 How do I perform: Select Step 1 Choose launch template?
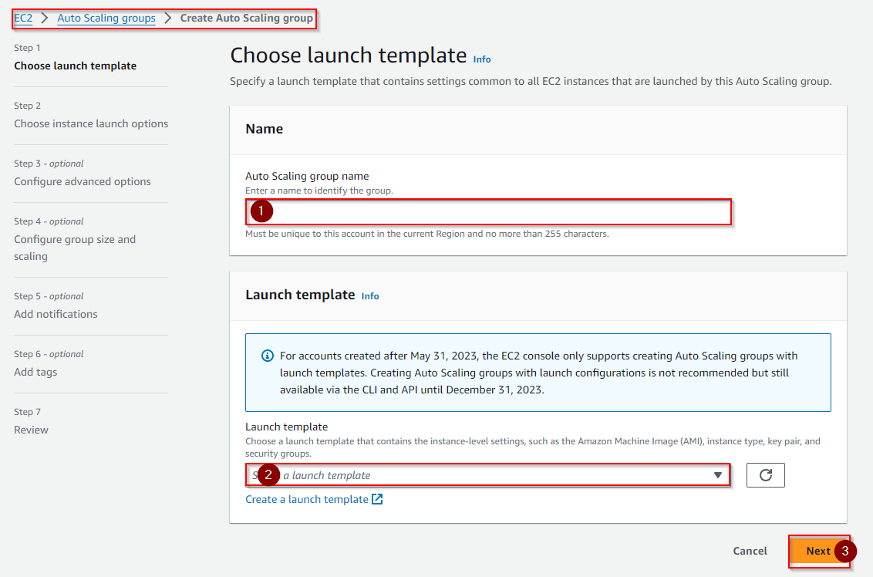point(75,66)
